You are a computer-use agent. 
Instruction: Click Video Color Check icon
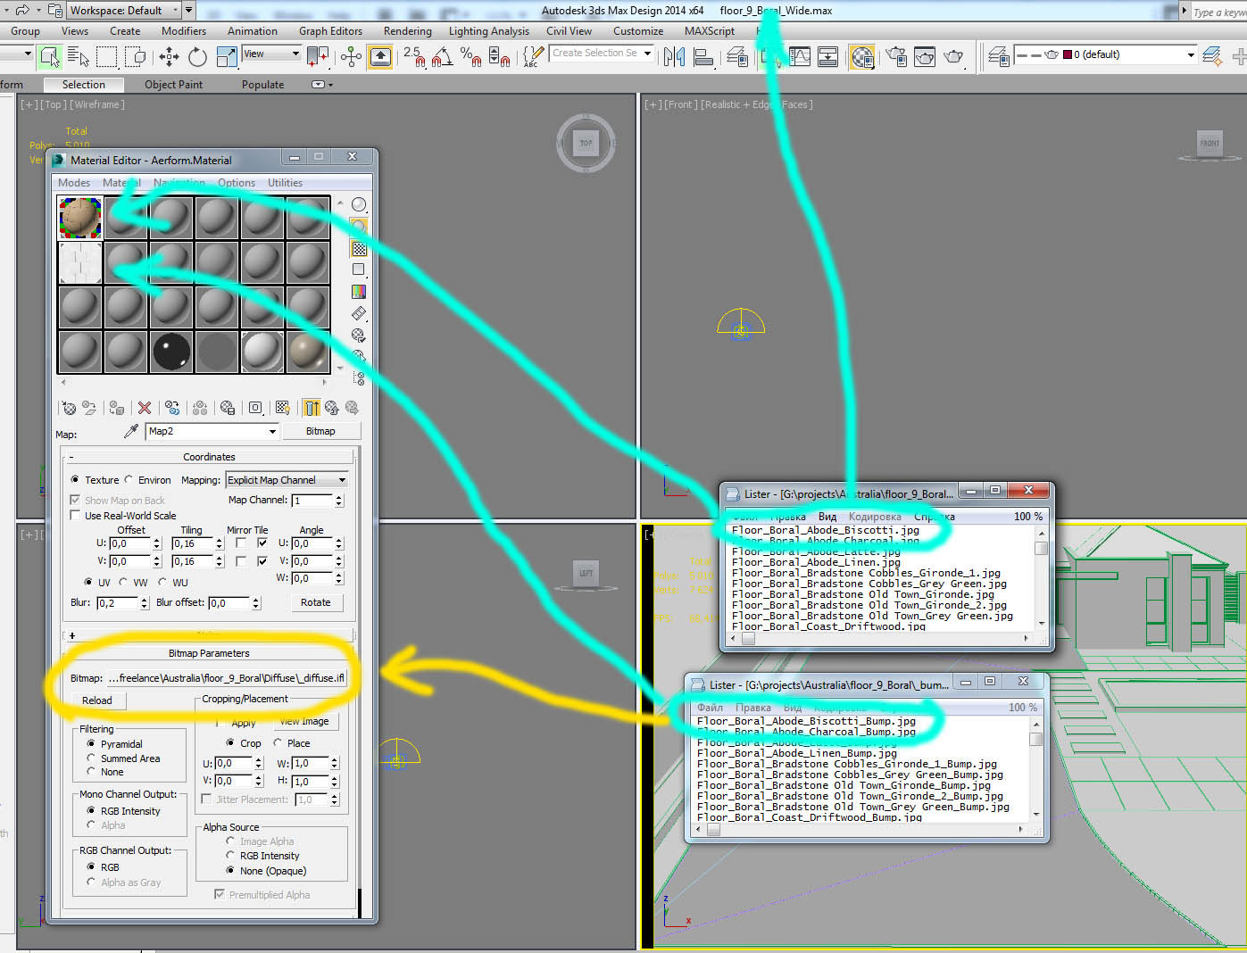(359, 292)
